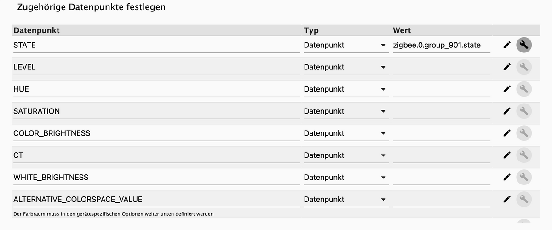The height and width of the screenshot is (230, 552).
Task: Expand the Typ dropdown for SATURATION
Action: (x=345, y=111)
